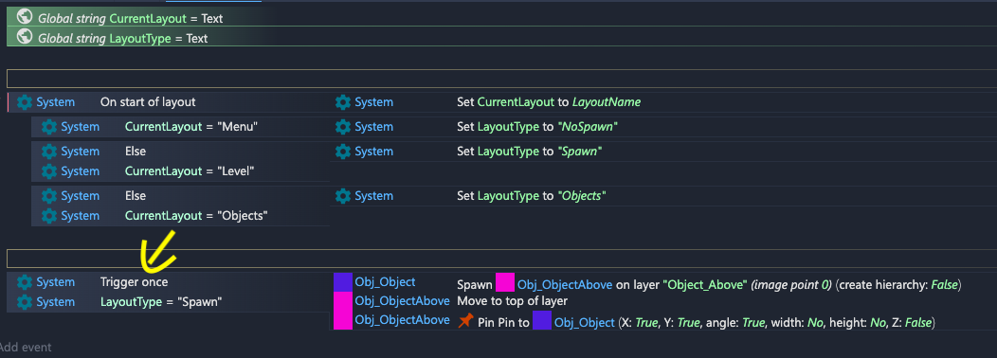Click magenta Obj_ObjectAbove icon inside Spawn action text
Image resolution: width=997 pixels, height=358 pixels.
505,283
